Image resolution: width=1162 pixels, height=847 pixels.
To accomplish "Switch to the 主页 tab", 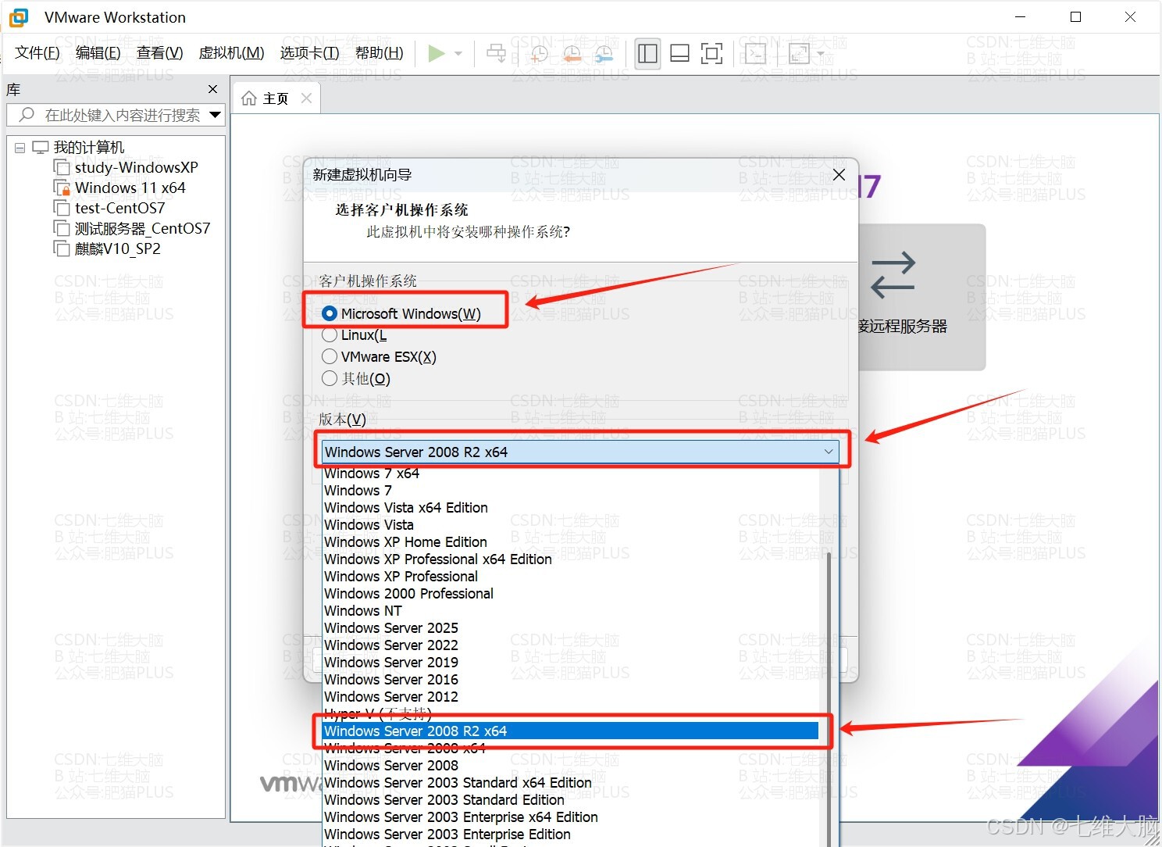I will pos(276,98).
